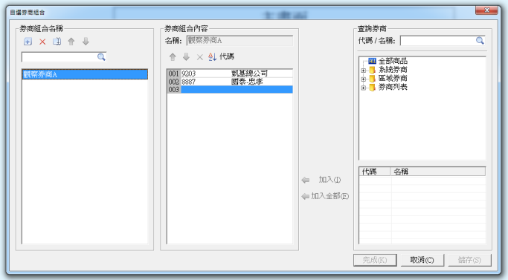Click the 代碼 column header in results
Image resolution: width=508 pixels, height=280 pixels.
(x=375, y=172)
